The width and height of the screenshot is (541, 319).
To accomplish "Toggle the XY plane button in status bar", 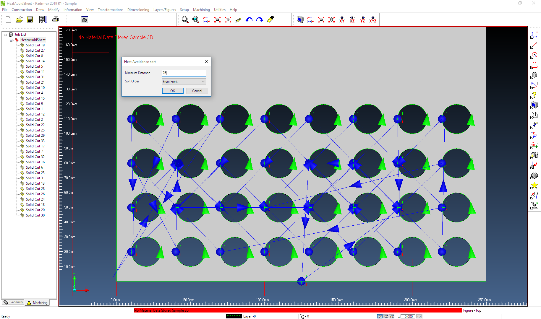I will coord(380,316).
